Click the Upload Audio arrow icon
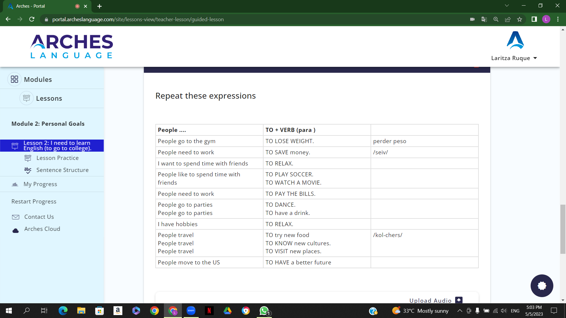The image size is (566, 318). (x=459, y=300)
